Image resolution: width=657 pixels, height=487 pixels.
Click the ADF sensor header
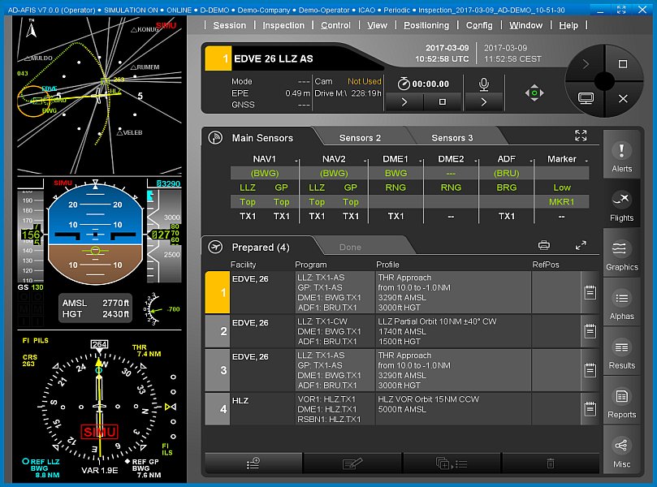[x=506, y=159]
